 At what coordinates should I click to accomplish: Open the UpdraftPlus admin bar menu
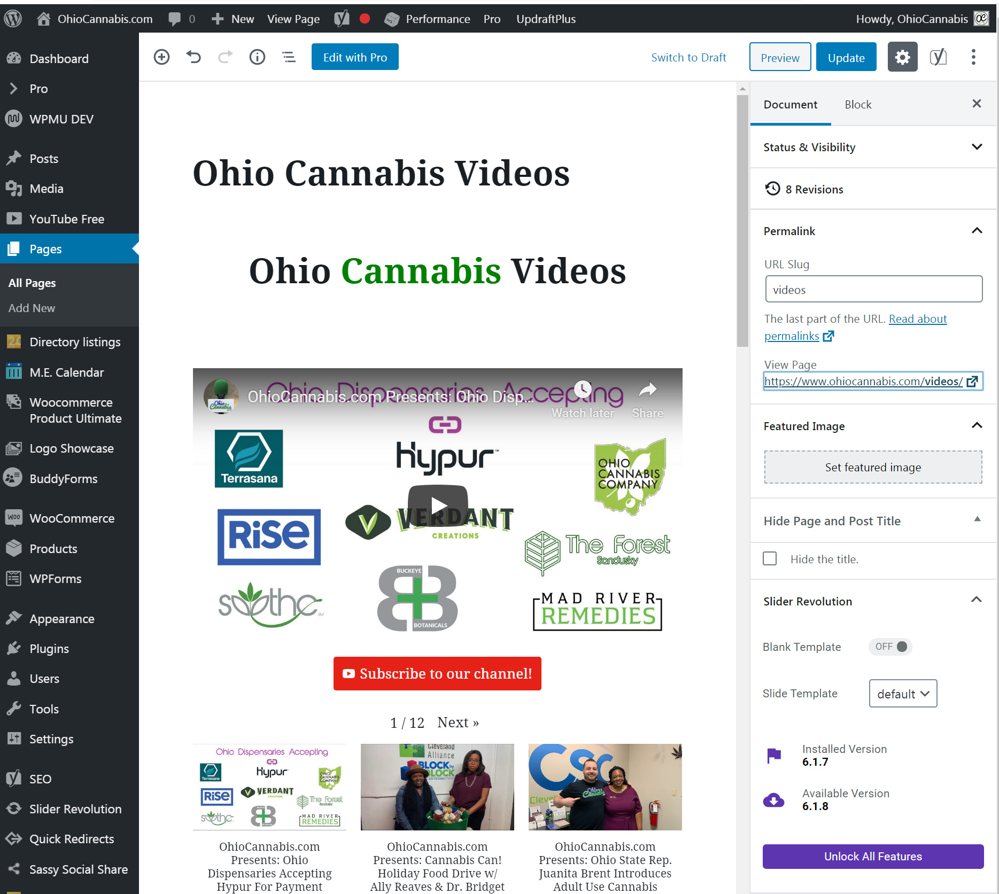coord(546,19)
